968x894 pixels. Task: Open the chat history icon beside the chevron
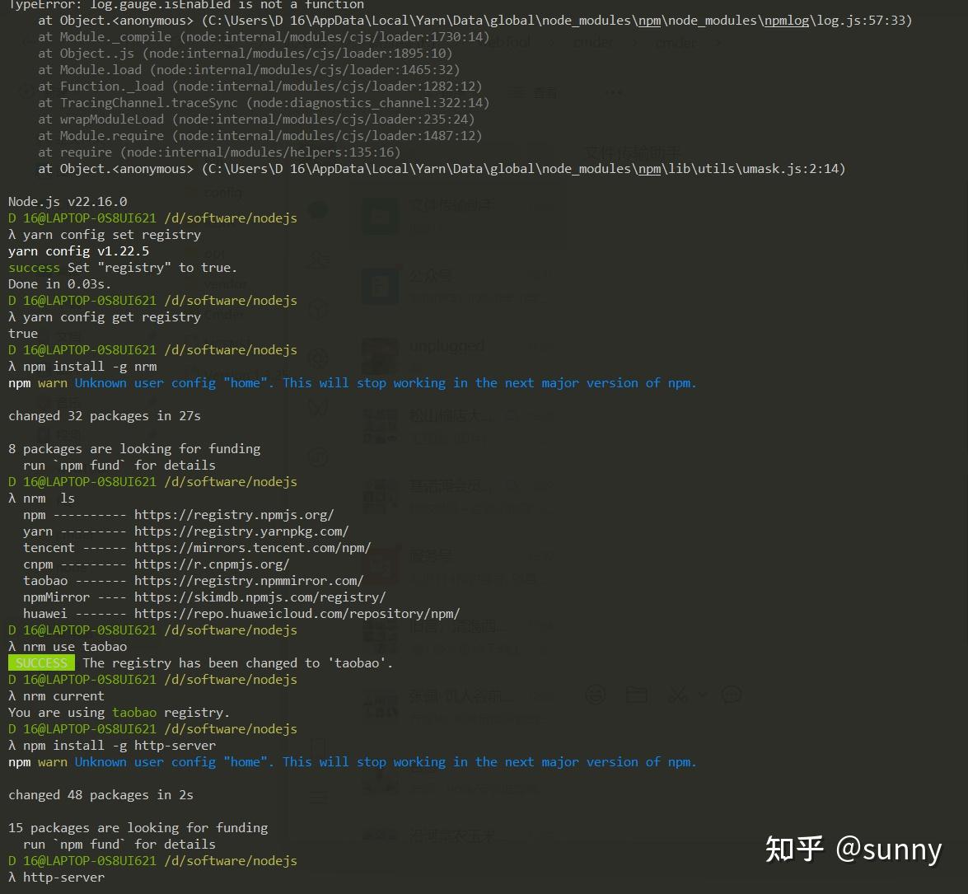pyautogui.click(x=732, y=695)
